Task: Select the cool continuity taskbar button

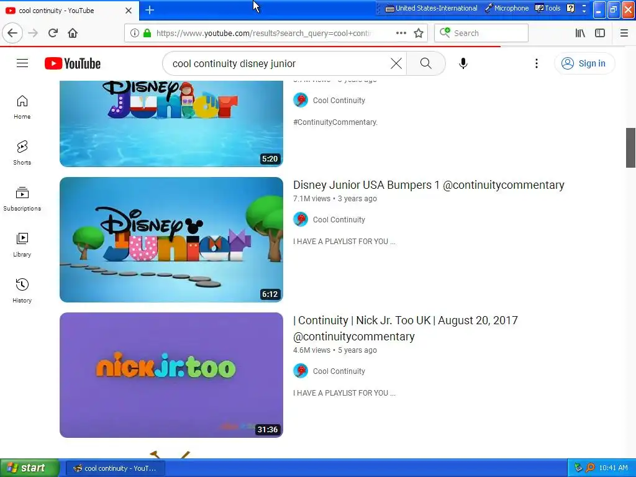Action: [x=115, y=468]
